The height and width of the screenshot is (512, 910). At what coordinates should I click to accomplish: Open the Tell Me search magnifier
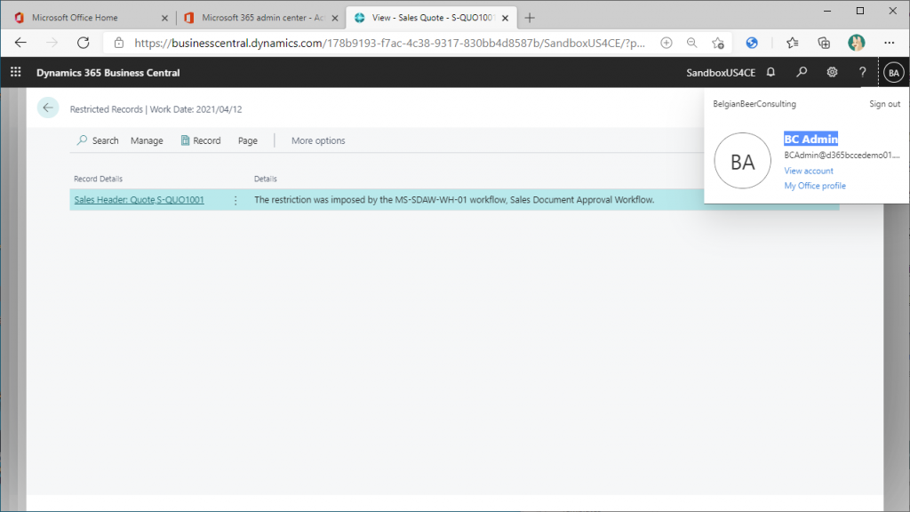pyautogui.click(x=802, y=72)
